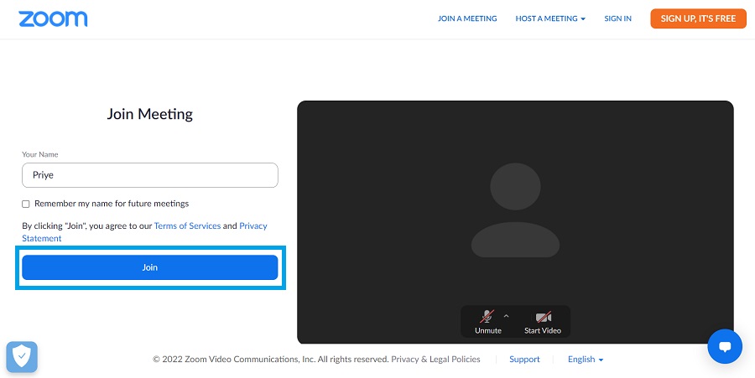Open the Terms of Services link
The width and height of the screenshot is (755, 378).
pos(187,225)
